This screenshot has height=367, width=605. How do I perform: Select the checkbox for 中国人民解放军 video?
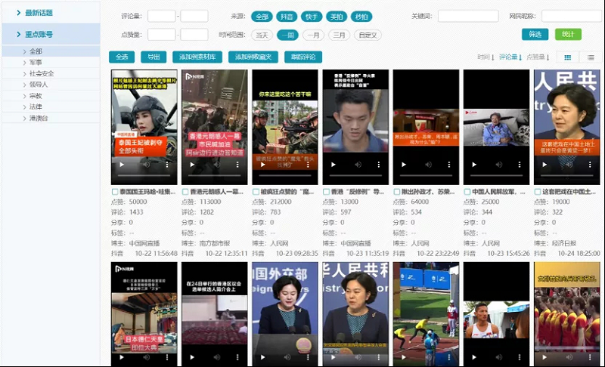(x=467, y=192)
